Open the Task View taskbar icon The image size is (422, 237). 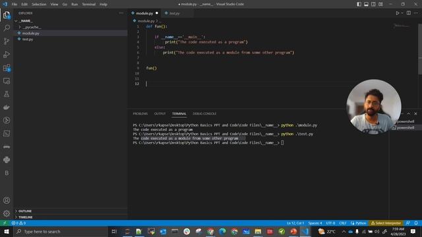point(114,231)
